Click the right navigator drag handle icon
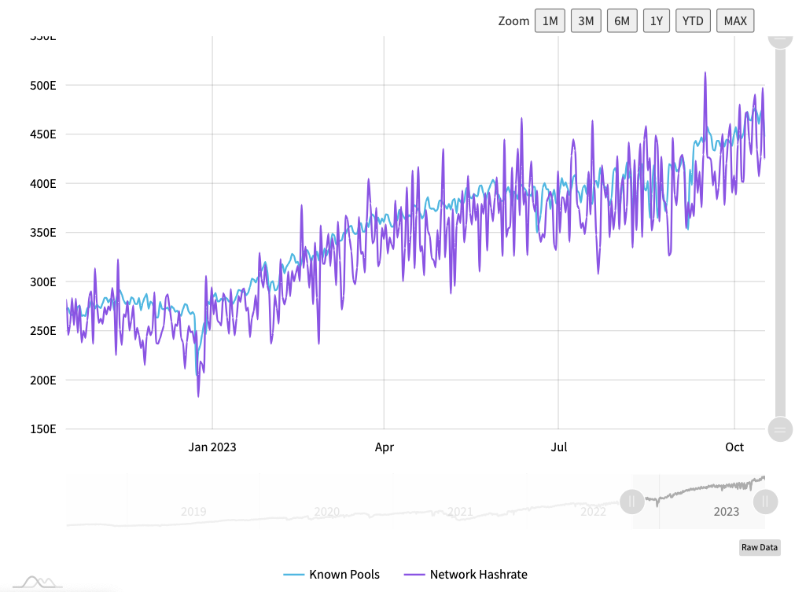 click(765, 501)
